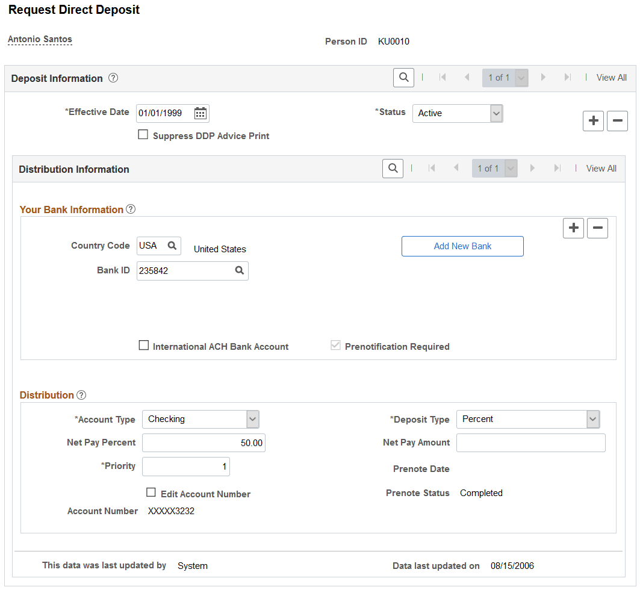Open the Antonio Santos link
The image size is (640, 590).
[40, 39]
